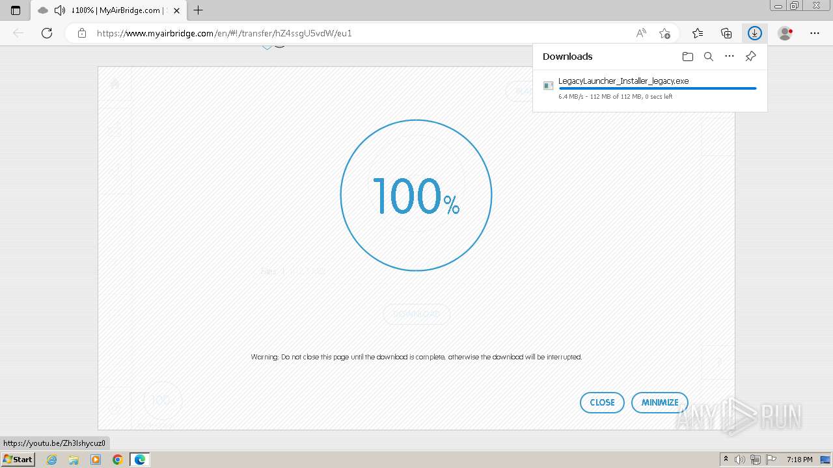The height and width of the screenshot is (468, 833).
Task: Reload the current page
Action: click(47, 33)
